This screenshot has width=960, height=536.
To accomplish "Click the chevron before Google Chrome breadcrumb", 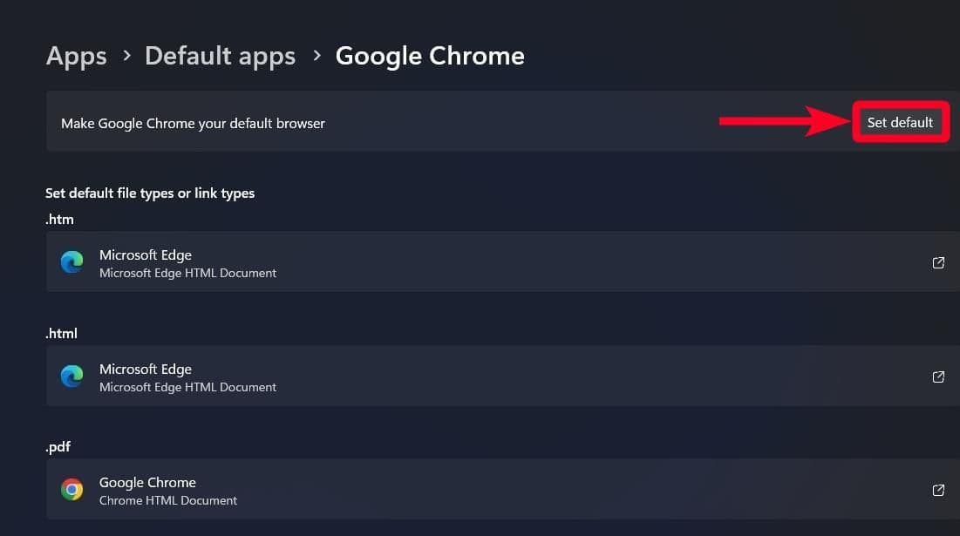I will pyautogui.click(x=317, y=56).
